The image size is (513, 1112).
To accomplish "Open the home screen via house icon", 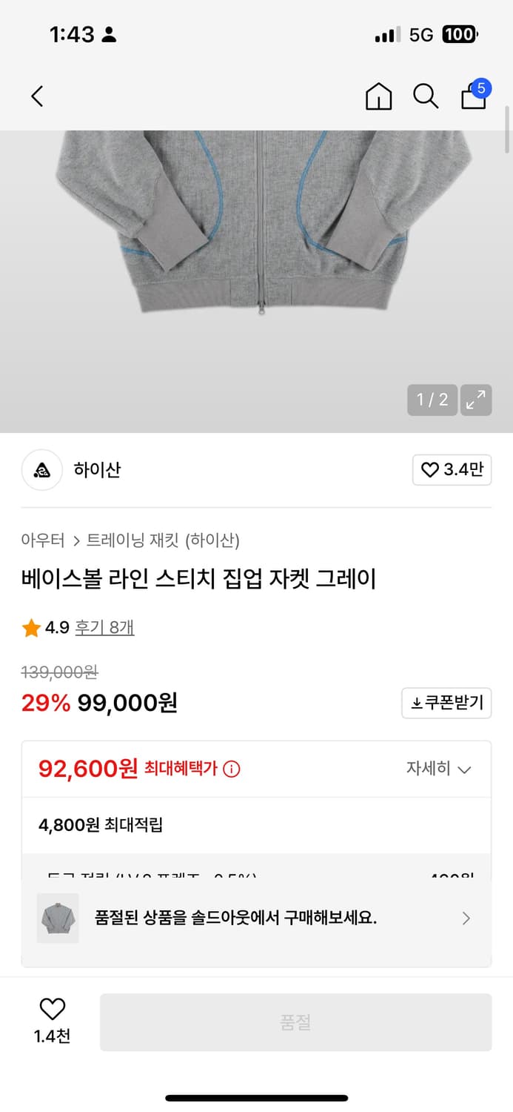I will (378, 96).
